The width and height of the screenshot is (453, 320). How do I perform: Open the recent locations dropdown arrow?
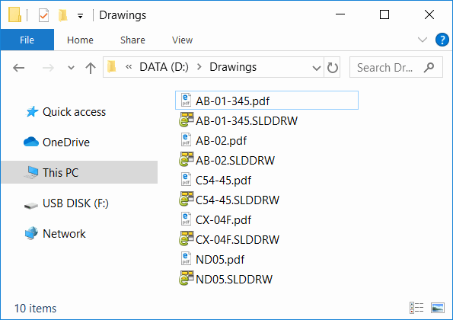pyautogui.click(x=71, y=68)
